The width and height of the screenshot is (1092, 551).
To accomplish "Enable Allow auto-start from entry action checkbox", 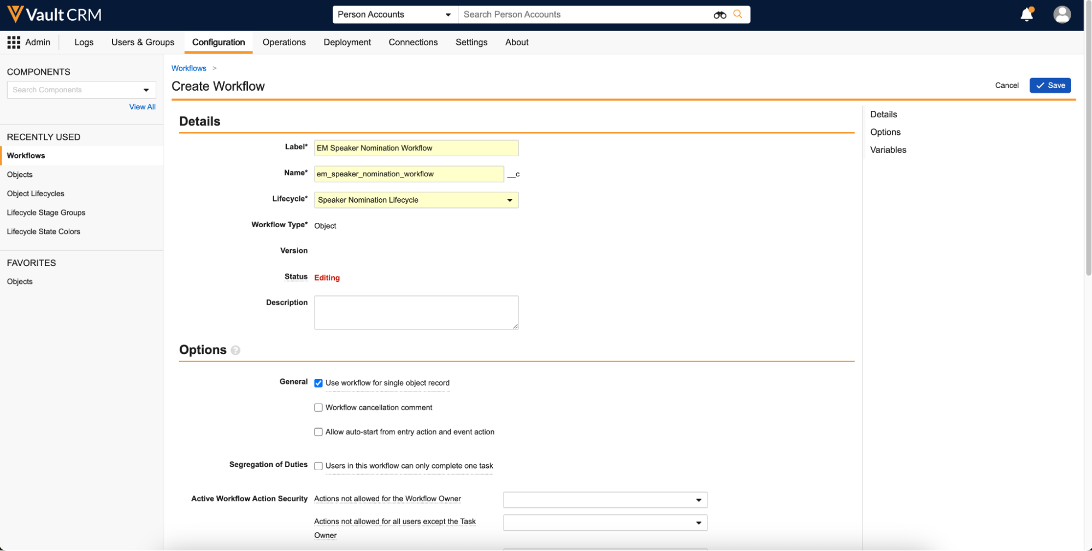I will pyautogui.click(x=318, y=432).
